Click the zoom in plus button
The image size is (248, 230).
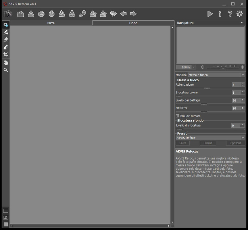click(242, 67)
